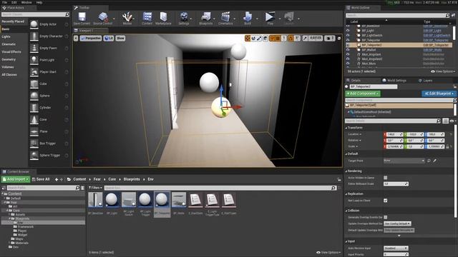Switch to the Layers tab
Viewport: 458px width, 257px height.
click(x=425, y=81)
